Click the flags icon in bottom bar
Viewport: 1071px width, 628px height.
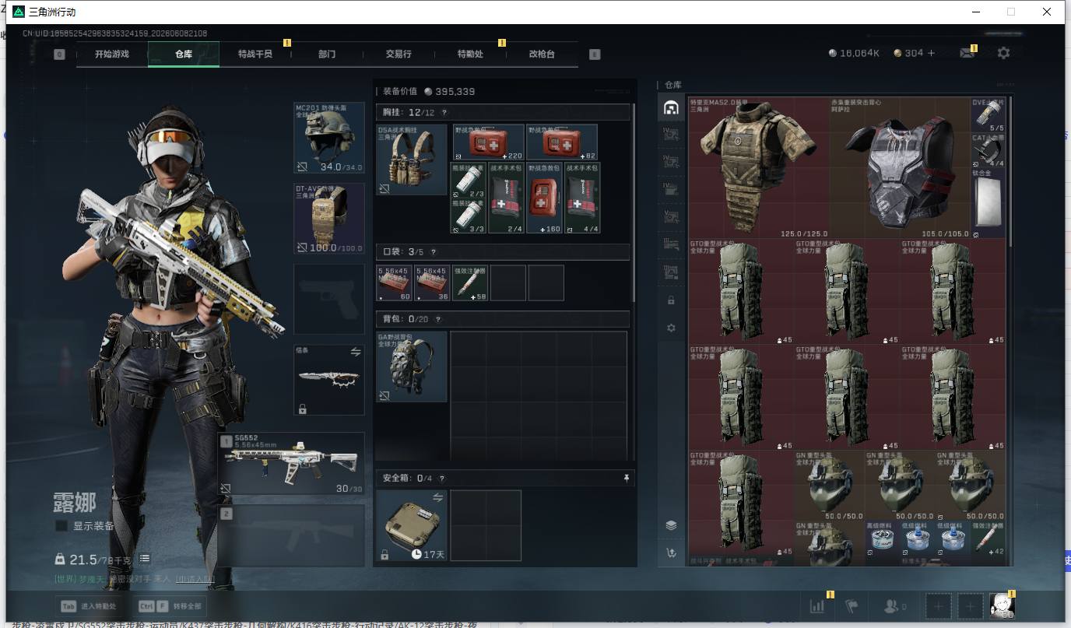[x=851, y=606]
